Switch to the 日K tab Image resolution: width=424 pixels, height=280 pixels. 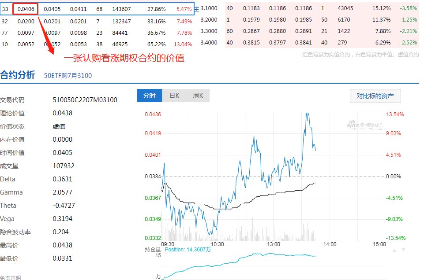click(x=174, y=95)
